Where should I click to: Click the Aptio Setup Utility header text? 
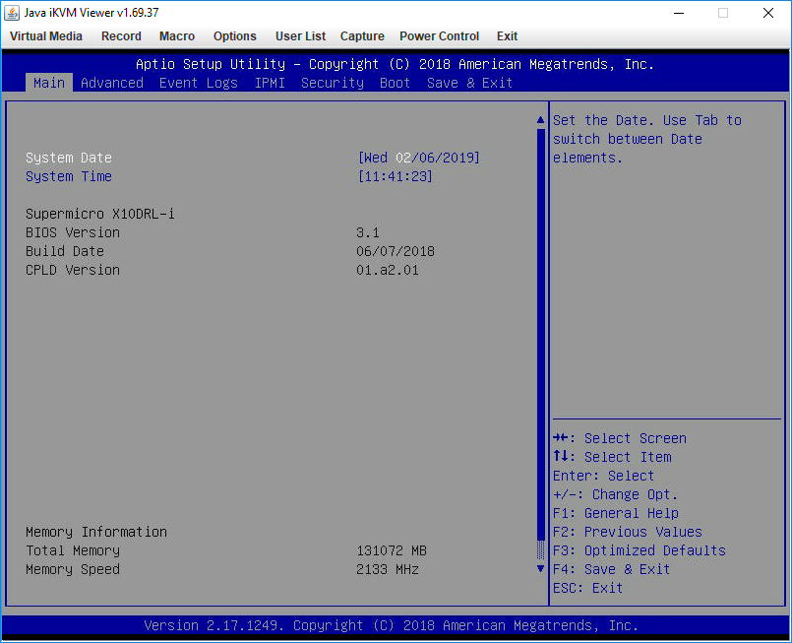395,64
